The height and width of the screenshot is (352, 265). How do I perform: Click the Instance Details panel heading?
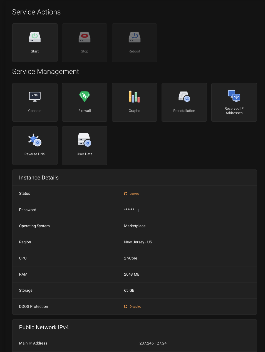(x=39, y=178)
